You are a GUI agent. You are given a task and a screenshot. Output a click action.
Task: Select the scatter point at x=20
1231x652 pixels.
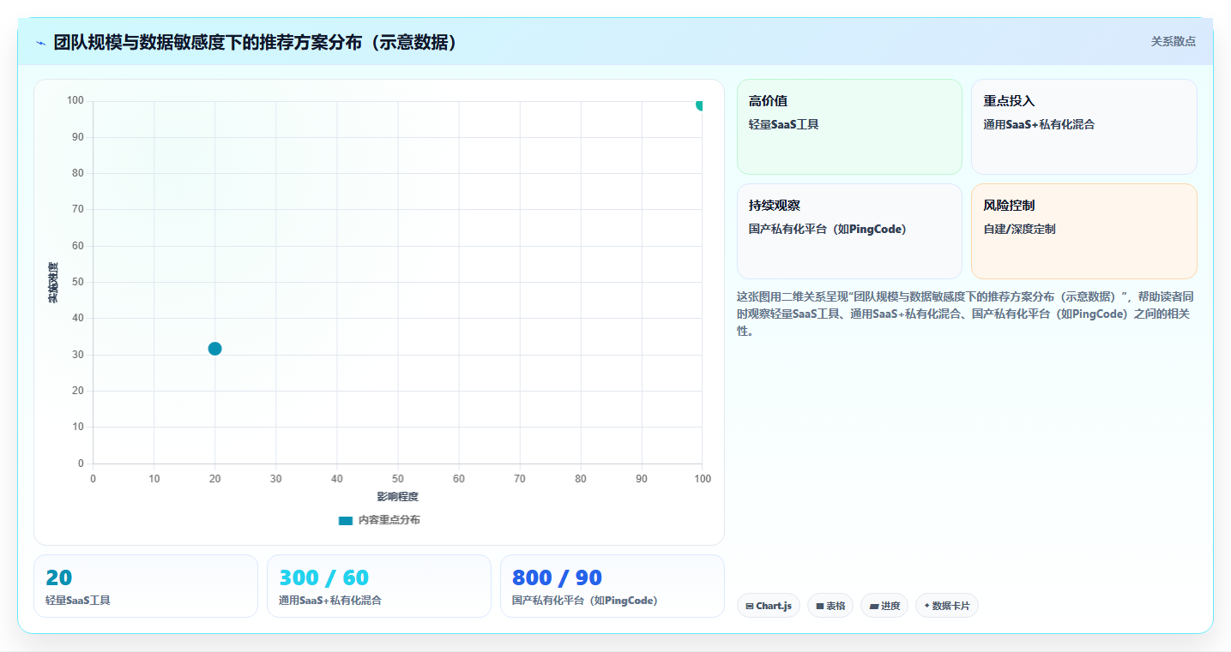click(214, 349)
